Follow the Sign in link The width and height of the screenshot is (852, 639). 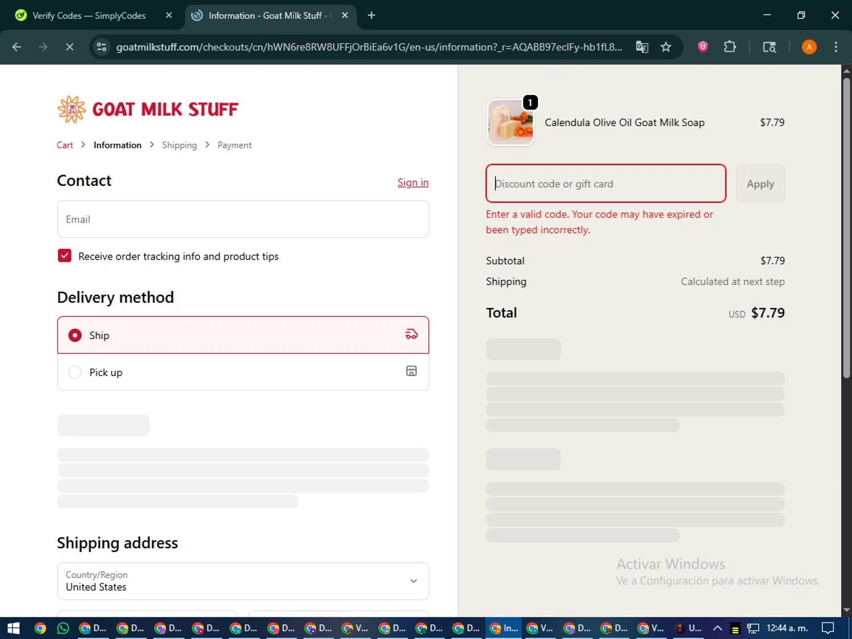413,182
